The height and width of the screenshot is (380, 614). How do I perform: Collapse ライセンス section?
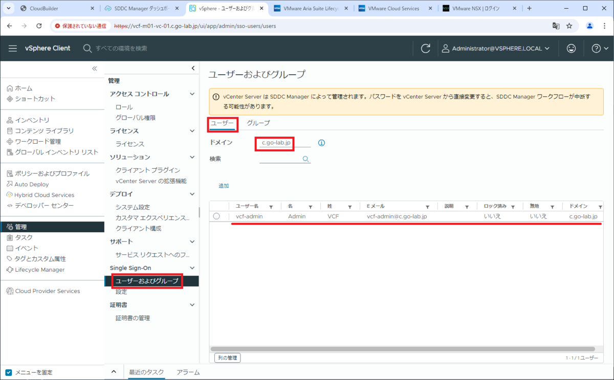pyautogui.click(x=192, y=131)
